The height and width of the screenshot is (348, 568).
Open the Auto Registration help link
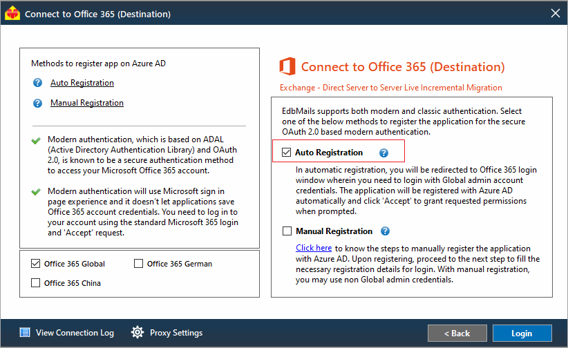tap(82, 83)
